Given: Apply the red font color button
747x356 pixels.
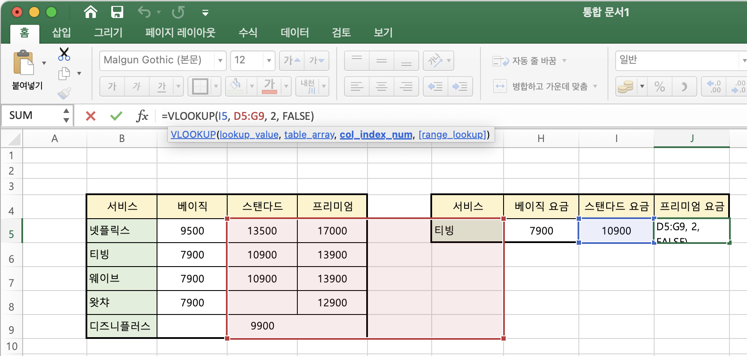Looking at the screenshot, I should 270,86.
